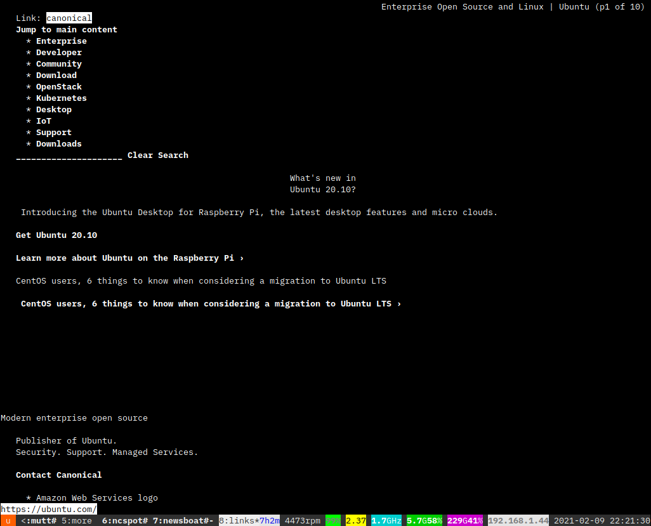
Task: Follow the Contact Canonical link
Action: (59, 475)
